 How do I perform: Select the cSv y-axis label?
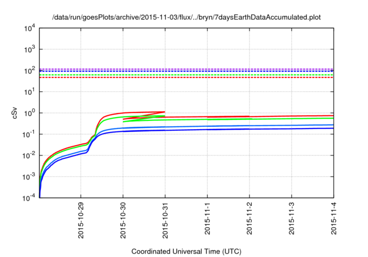click(x=15, y=113)
